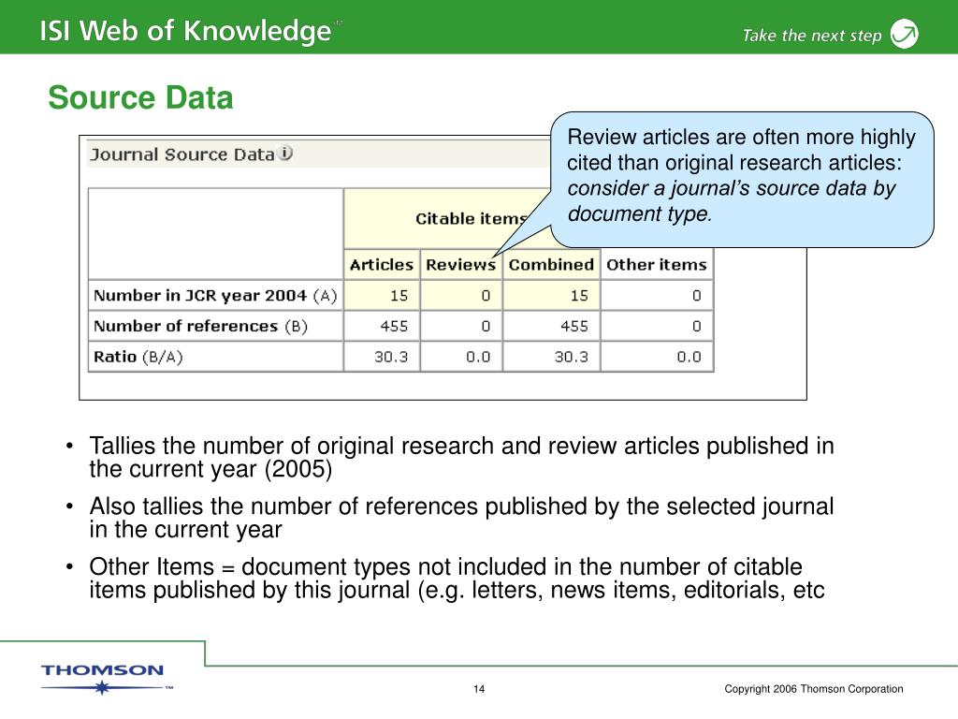Image resolution: width=958 pixels, height=719 pixels.
Task: Click the Articles value 15 in the JCR year row
Action: point(399,296)
